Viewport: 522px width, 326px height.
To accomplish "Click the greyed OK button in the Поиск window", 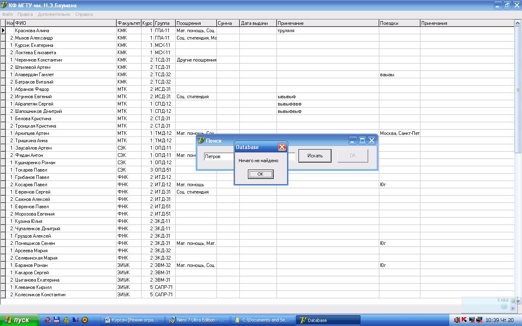I will pos(353,156).
